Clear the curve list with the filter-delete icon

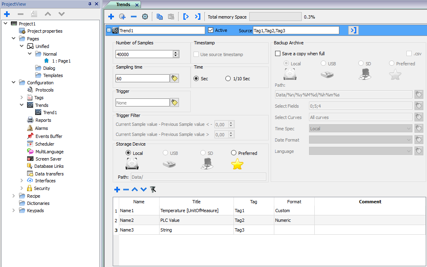(x=154, y=189)
